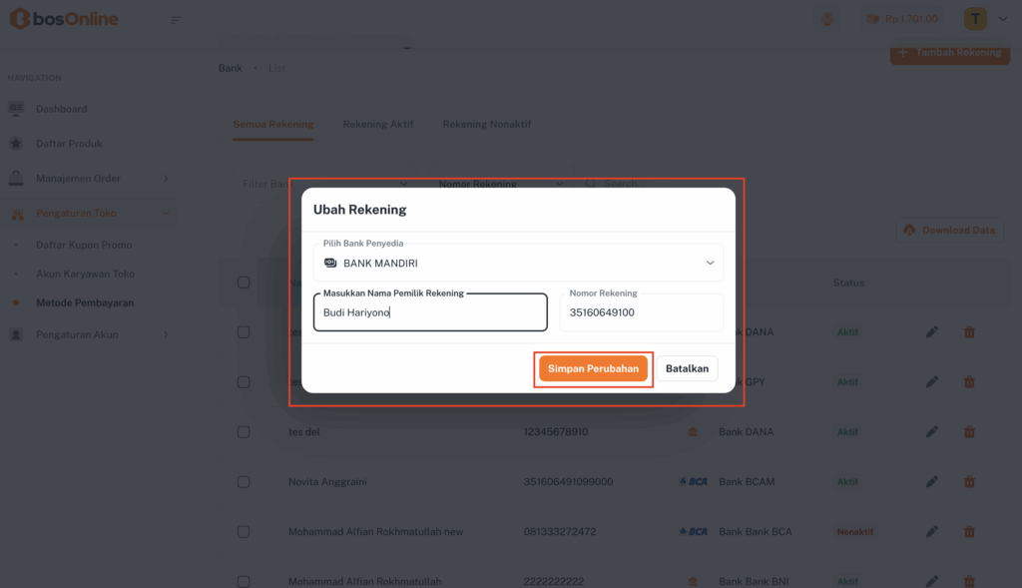Image resolution: width=1022 pixels, height=588 pixels.
Task: Tick the Mohammad Alfian Rokhmatullah new checkbox
Action: pos(244,532)
